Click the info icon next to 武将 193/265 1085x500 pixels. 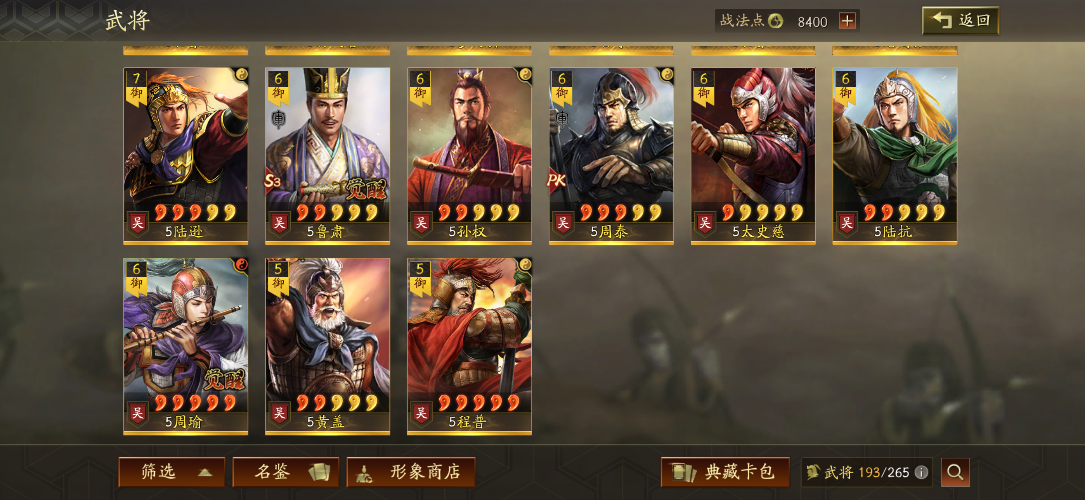click(921, 472)
